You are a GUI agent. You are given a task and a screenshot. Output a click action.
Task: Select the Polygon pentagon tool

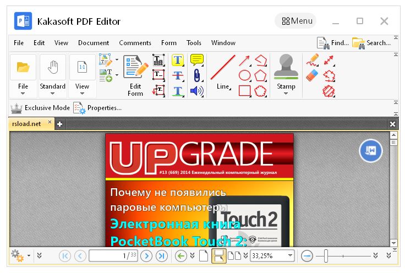pyautogui.click(x=261, y=75)
